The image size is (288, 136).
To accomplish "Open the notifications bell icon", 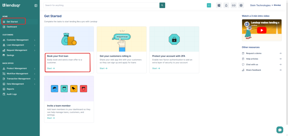I will click(x=226, y=5).
